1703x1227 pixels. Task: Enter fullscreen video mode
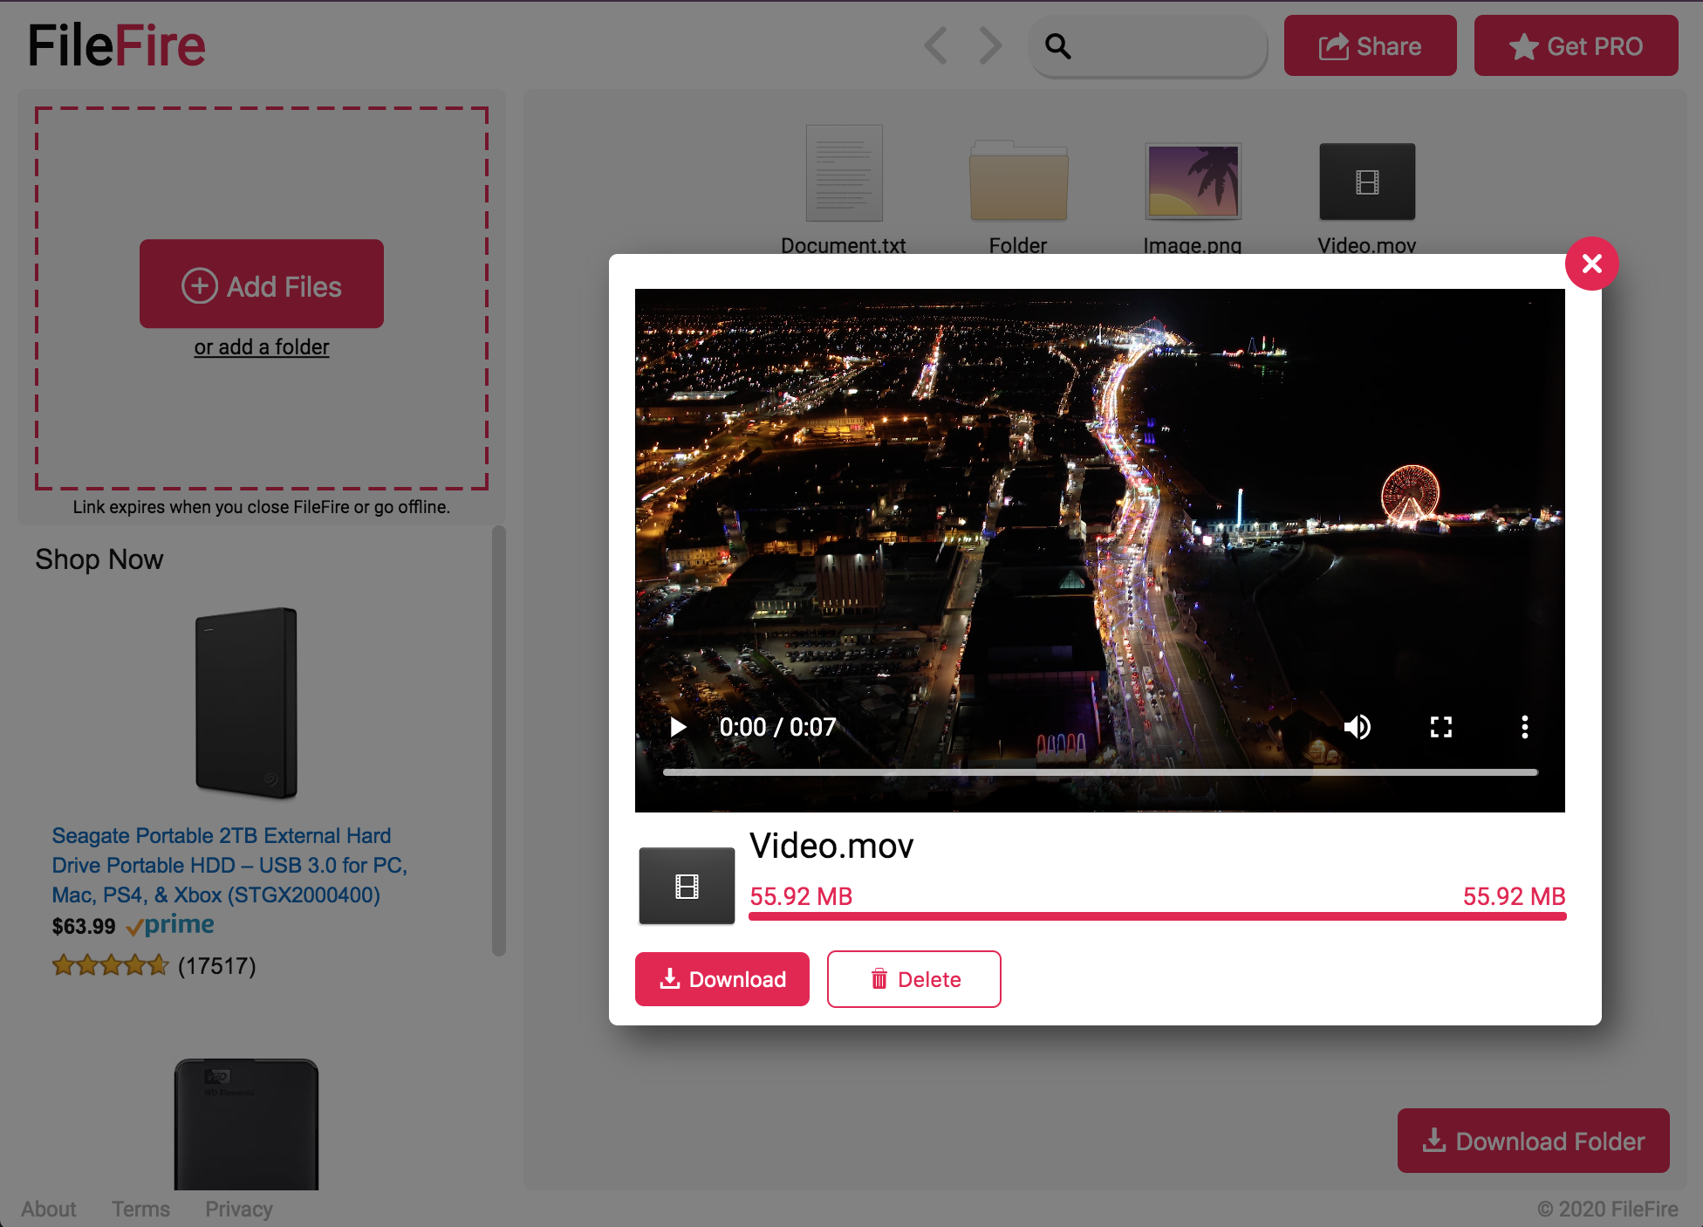click(x=1441, y=727)
